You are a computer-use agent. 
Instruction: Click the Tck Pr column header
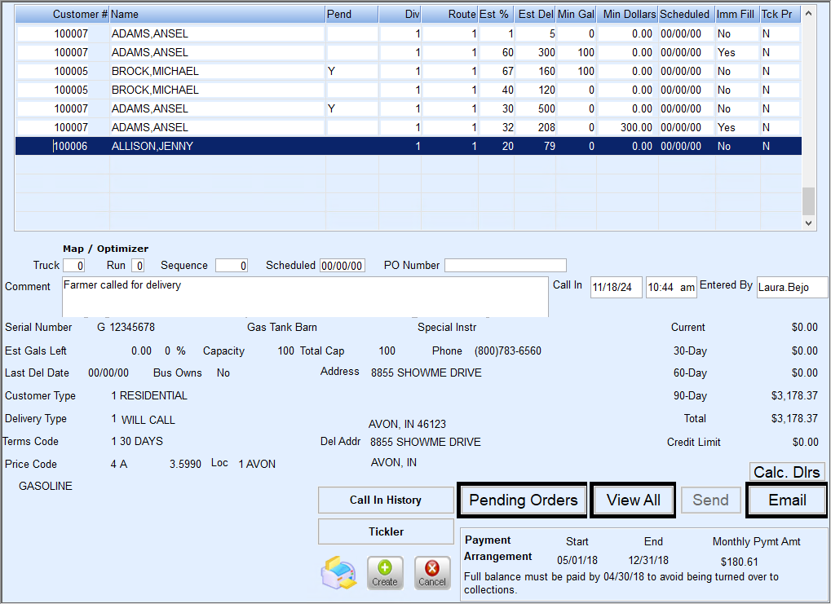[x=780, y=15]
